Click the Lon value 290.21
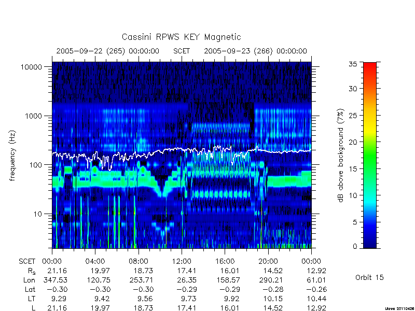This screenshot has height=311, width=415. (271, 280)
